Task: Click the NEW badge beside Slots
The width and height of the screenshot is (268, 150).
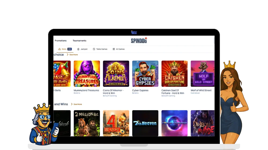Action: (x=70, y=49)
